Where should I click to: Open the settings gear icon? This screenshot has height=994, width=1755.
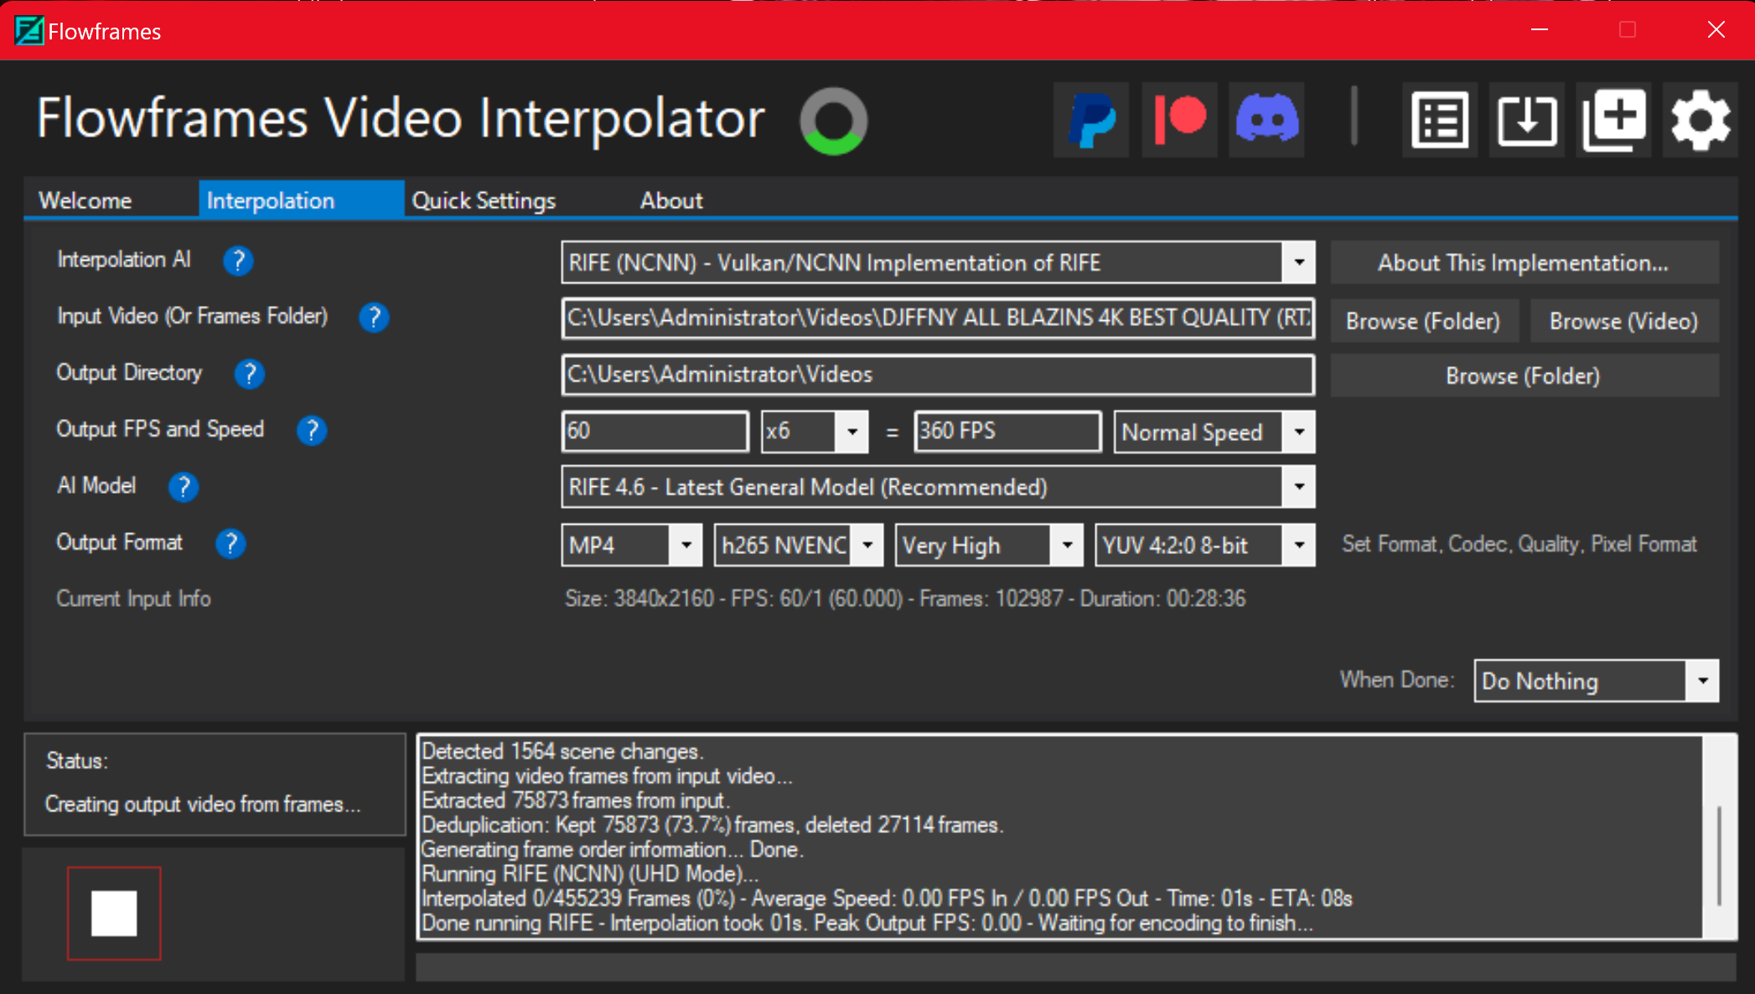[x=1701, y=120]
